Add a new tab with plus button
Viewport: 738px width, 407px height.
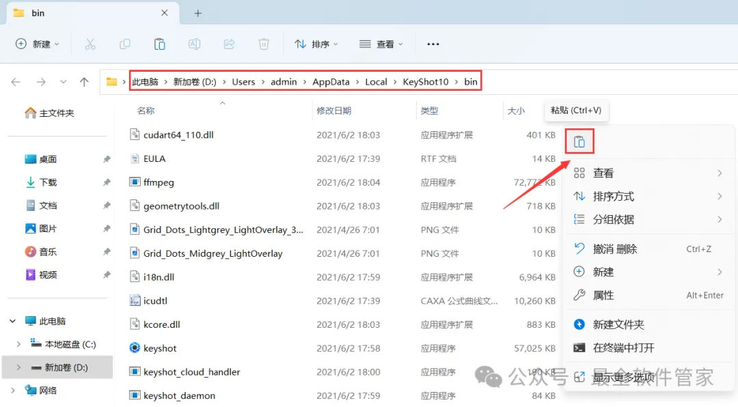pyautogui.click(x=197, y=13)
